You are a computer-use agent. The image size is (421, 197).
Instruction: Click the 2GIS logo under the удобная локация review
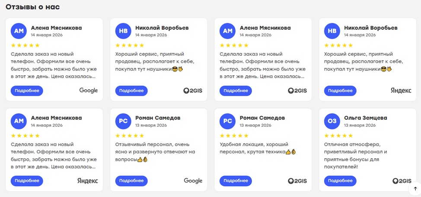click(297, 181)
